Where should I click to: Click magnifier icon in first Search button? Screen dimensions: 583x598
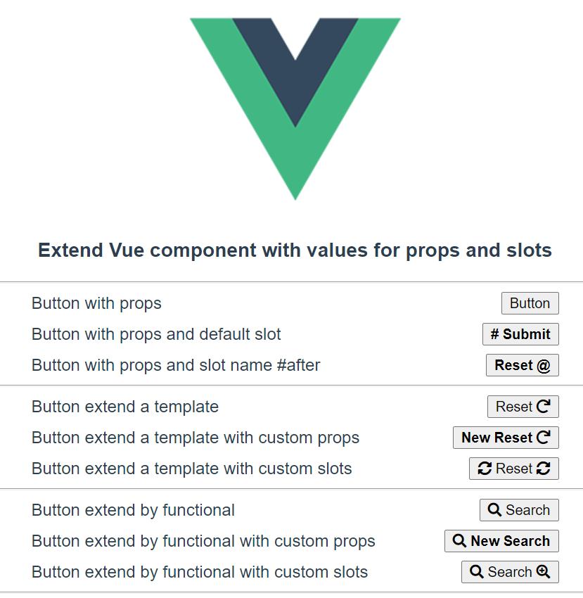click(494, 510)
